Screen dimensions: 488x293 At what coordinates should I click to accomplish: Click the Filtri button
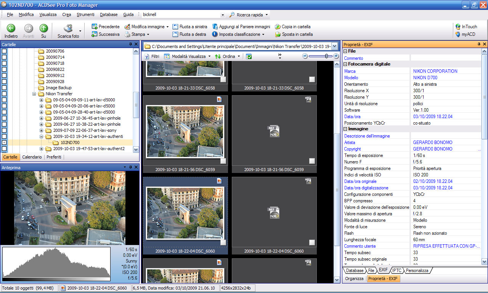click(152, 56)
